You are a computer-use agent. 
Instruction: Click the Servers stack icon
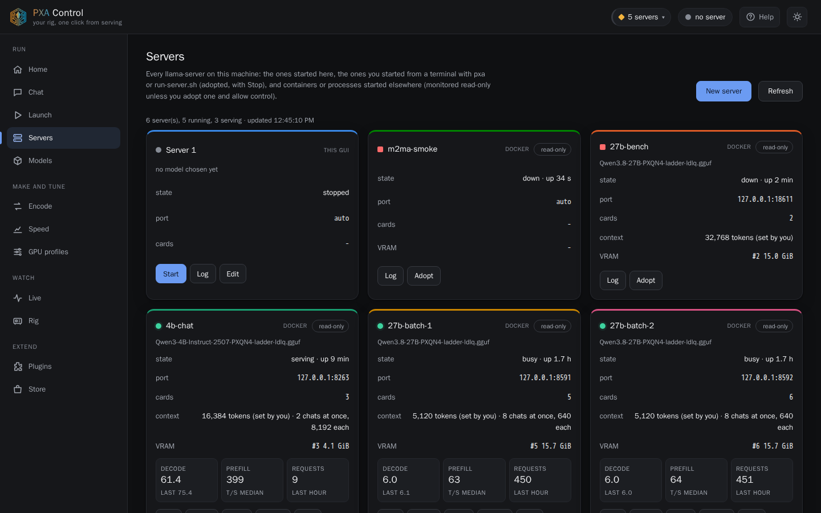18,138
